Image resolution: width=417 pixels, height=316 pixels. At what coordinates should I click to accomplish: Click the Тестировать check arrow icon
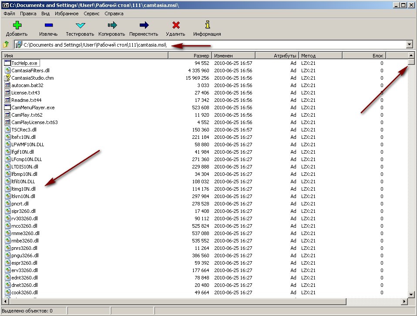[80, 25]
